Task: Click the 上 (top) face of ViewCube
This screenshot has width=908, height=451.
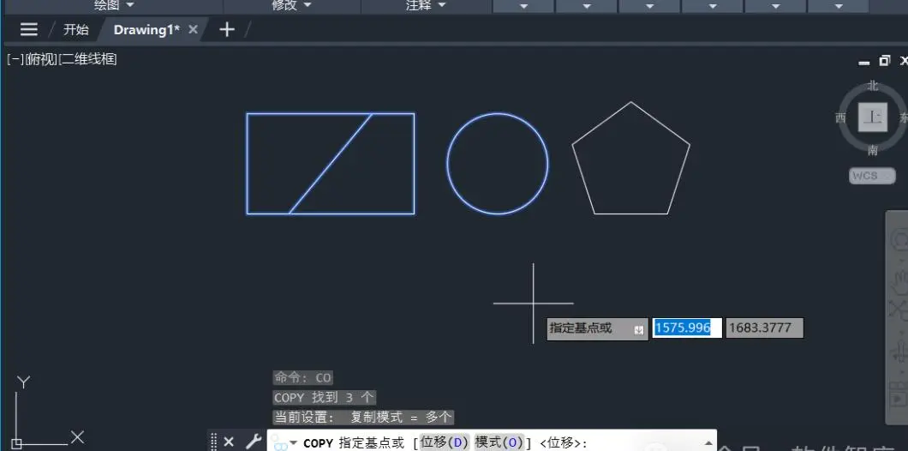Action: point(872,117)
